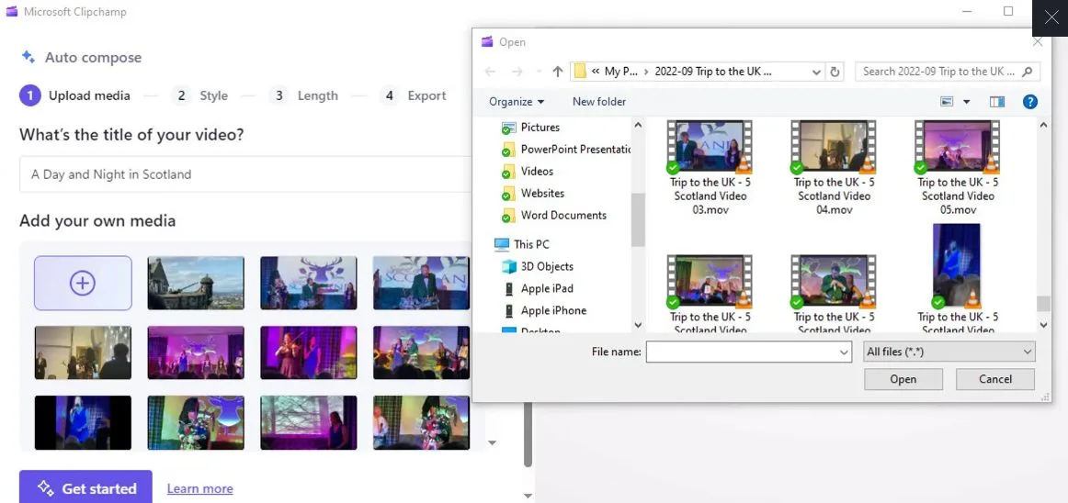Click the Cancel button
The image size is (1068, 503).
click(x=995, y=379)
